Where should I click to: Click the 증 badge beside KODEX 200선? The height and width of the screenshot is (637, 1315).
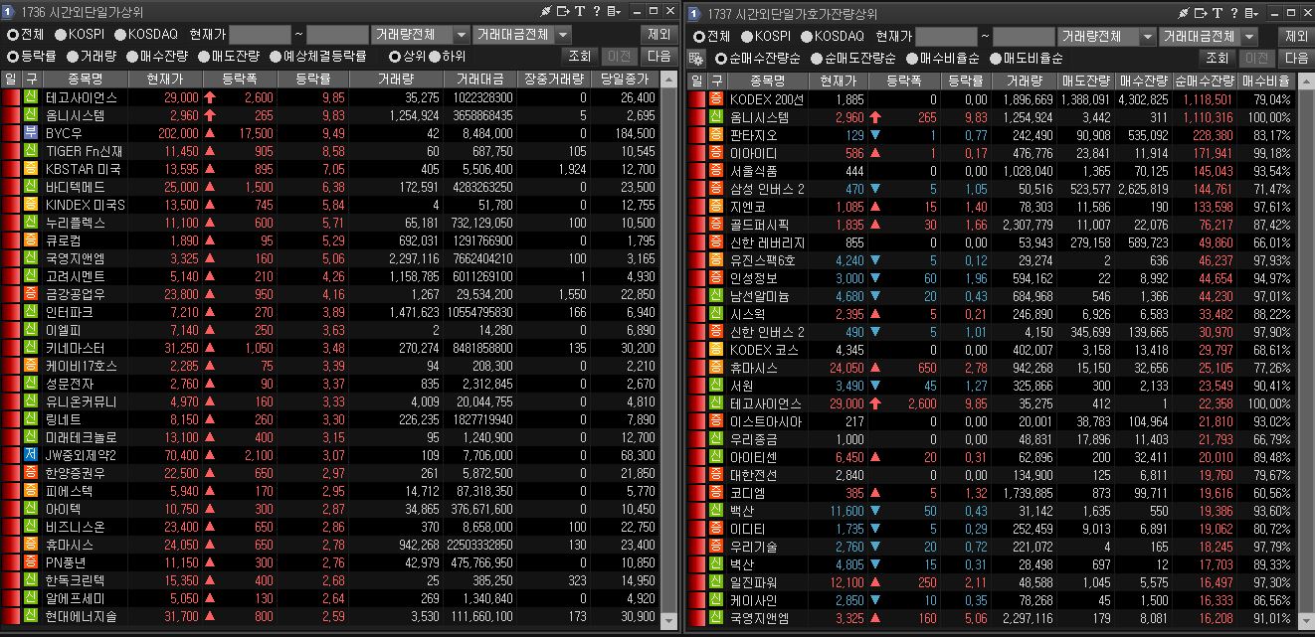tap(716, 99)
